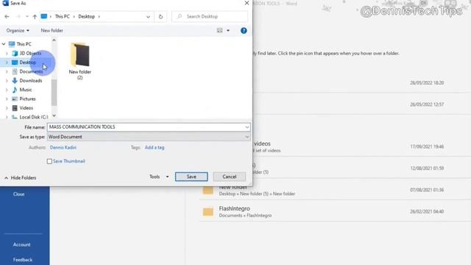Collapse the This PC tree node
Image resolution: width=471 pixels, height=265 pixels.
4,44
